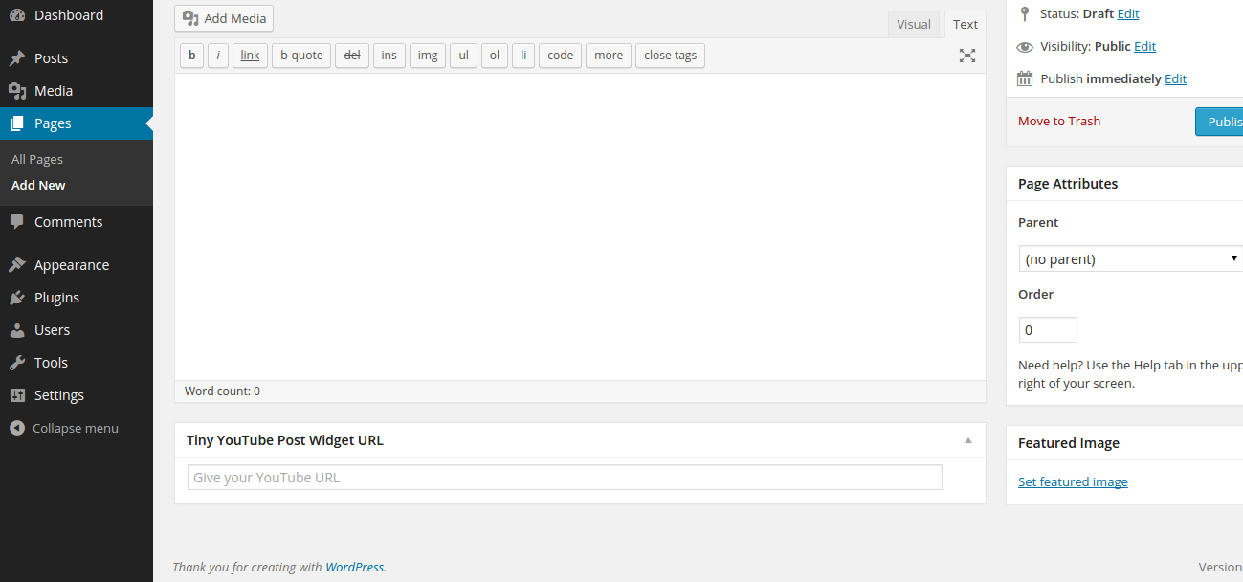Insert unordered list with ul button
1243x582 pixels.
463,56
